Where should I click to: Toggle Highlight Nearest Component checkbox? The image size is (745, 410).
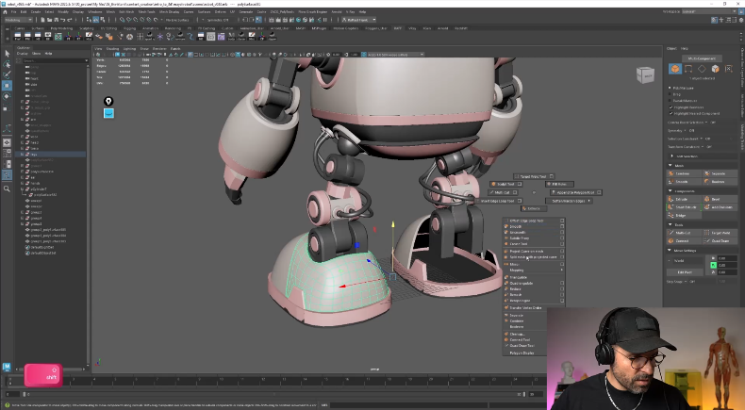tap(670, 113)
